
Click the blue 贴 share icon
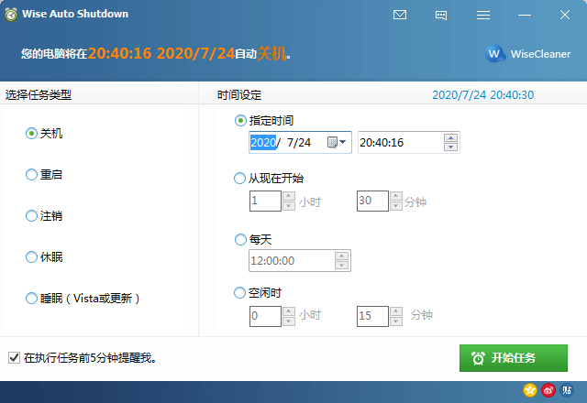[567, 390]
